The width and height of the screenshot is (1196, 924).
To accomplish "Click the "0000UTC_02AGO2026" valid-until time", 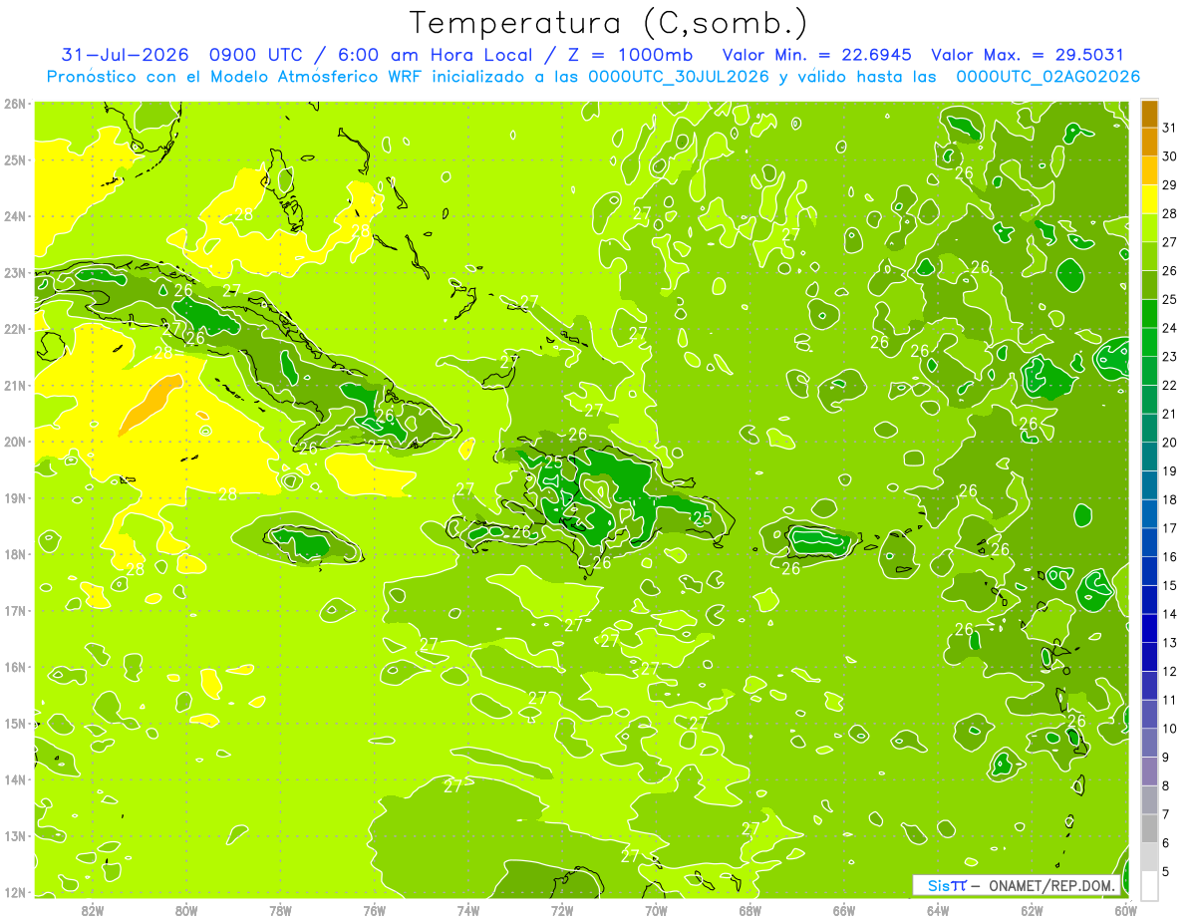I will point(1047,77).
